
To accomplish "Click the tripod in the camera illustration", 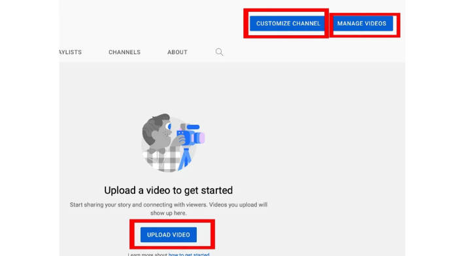I will (185, 159).
